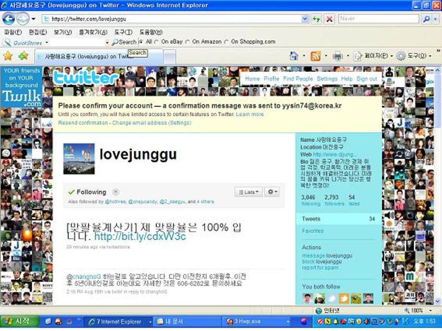The height and width of the screenshot is (331, 442).
Task: Click report for spam link
Action: [x=320, y=267]
